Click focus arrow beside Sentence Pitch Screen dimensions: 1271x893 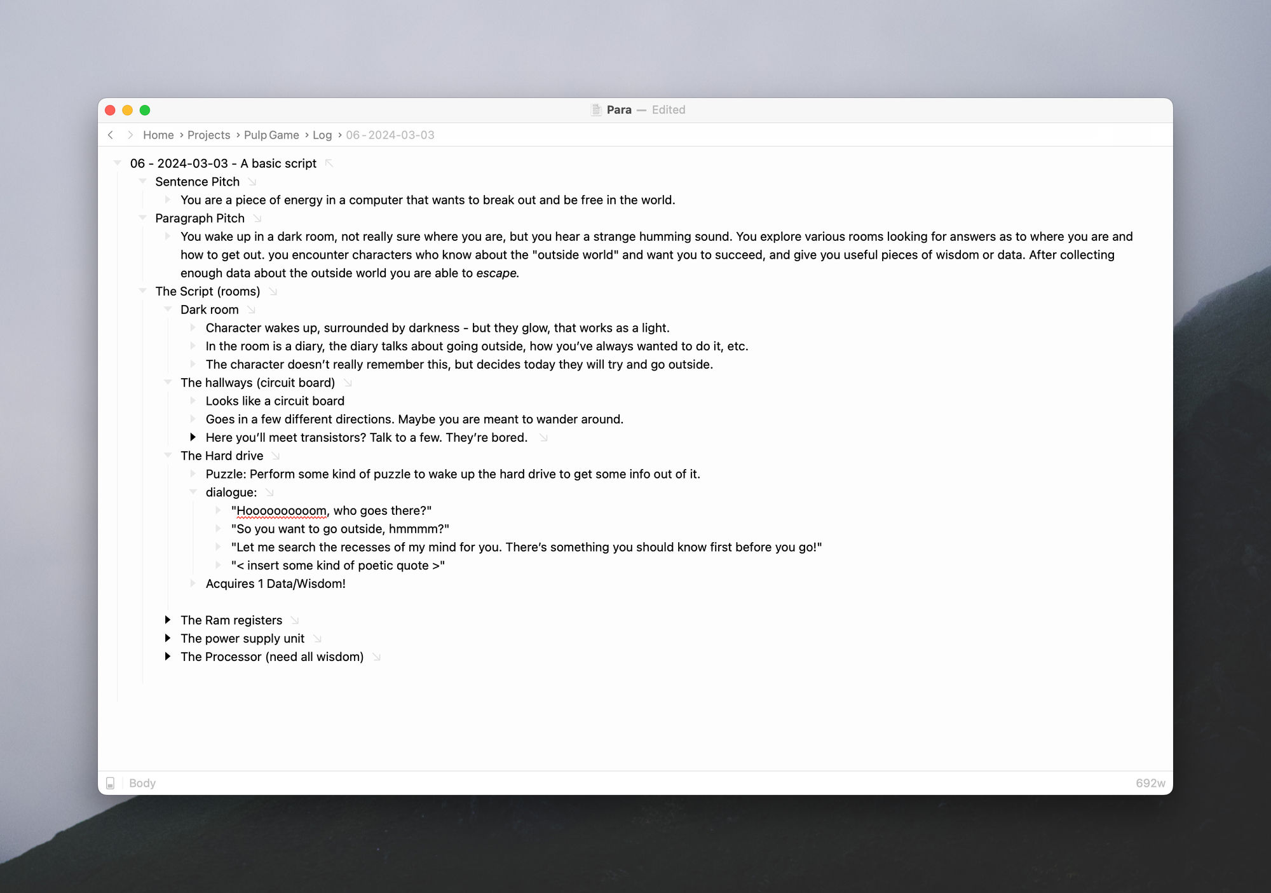[252, 182]
